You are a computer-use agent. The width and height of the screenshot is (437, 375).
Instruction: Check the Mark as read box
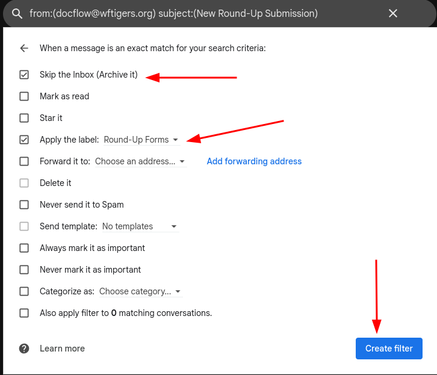[24, 96]
